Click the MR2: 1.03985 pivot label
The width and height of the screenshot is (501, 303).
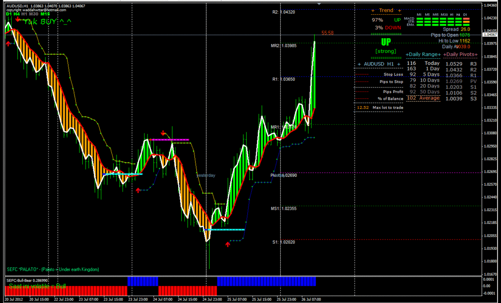click(283, 45)
